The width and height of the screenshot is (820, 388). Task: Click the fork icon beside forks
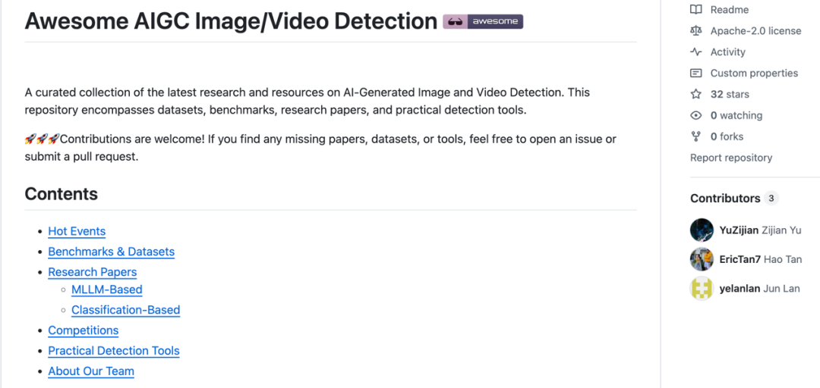[x=695, y=137]
